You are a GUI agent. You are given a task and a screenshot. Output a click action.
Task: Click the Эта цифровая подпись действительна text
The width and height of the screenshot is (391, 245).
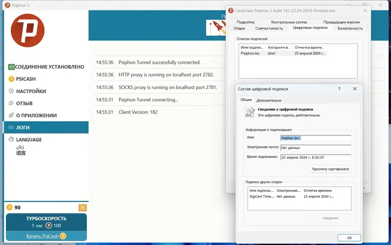[x=289, y=115]
